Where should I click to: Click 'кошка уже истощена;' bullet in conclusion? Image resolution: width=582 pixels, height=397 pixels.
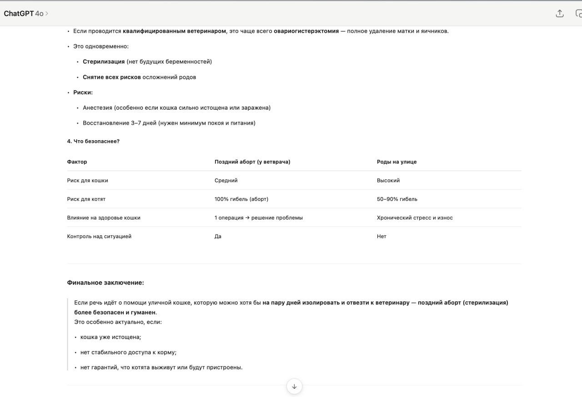[x=111, y=337]
